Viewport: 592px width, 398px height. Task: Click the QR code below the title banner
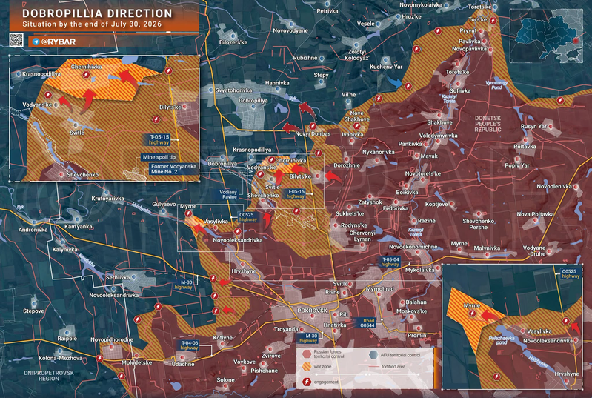tap(16, 41)
